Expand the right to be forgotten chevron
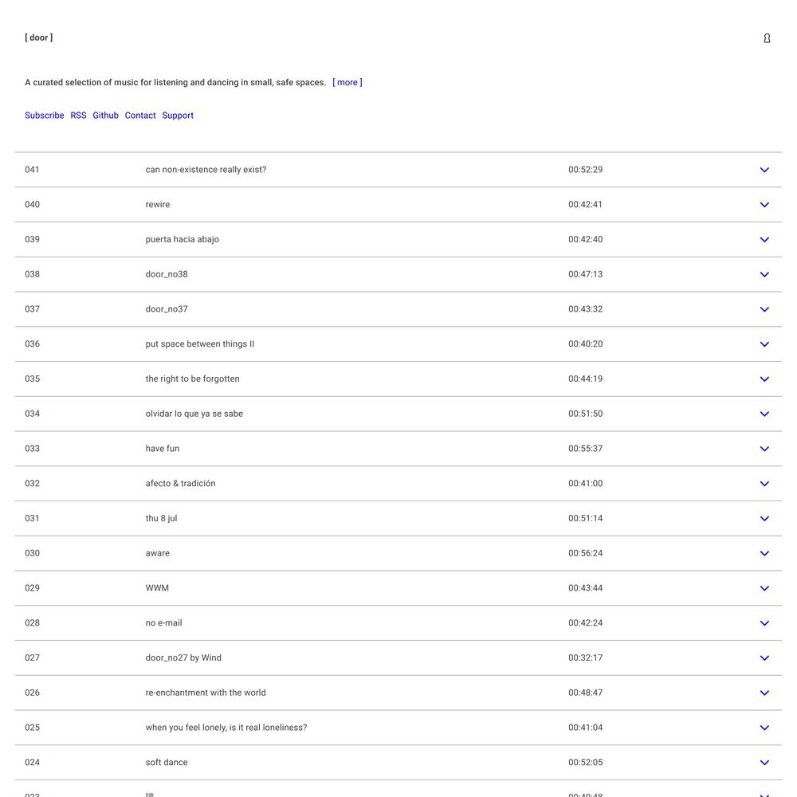The width and height of the screenshot is (797, 797). (x=764, y=379)
